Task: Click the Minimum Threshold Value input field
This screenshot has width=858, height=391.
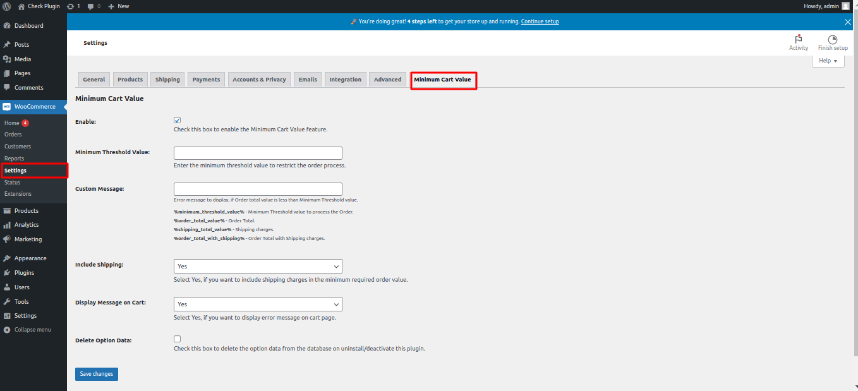Action: (x=257, y=153)
